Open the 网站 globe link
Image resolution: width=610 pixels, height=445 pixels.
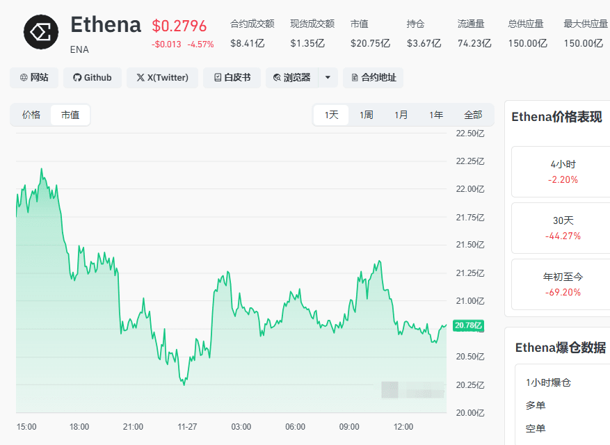pos(34,78)
